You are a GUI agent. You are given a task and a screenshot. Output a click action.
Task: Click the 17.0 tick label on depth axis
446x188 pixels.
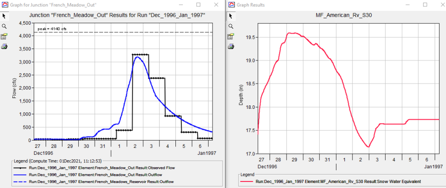pos(251,154)
